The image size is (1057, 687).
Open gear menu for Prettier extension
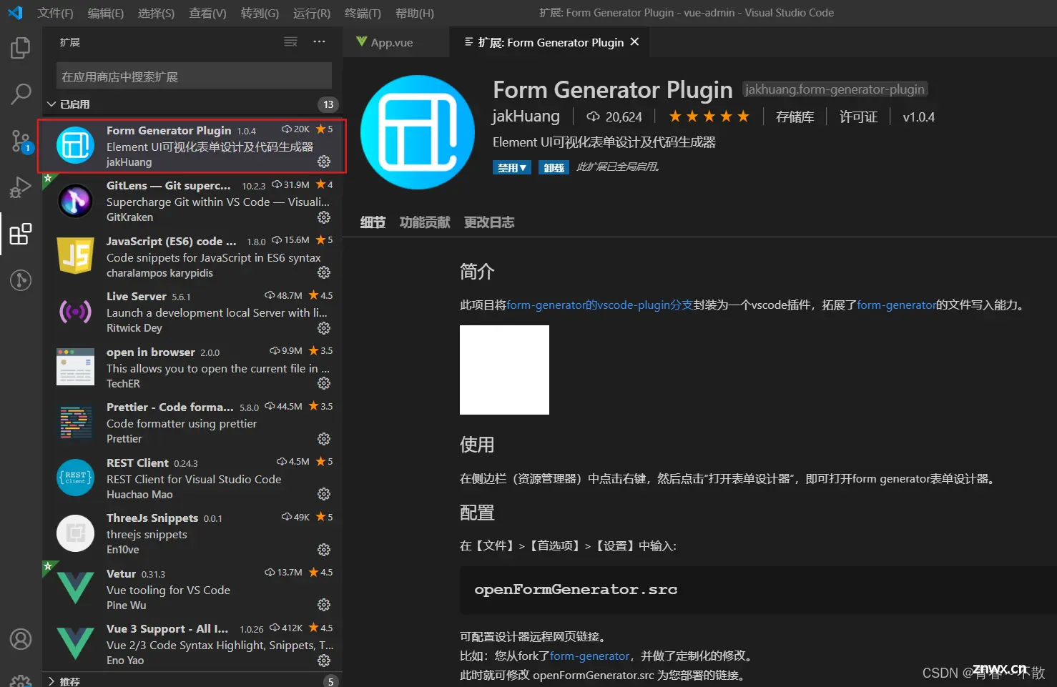(324, 438)
